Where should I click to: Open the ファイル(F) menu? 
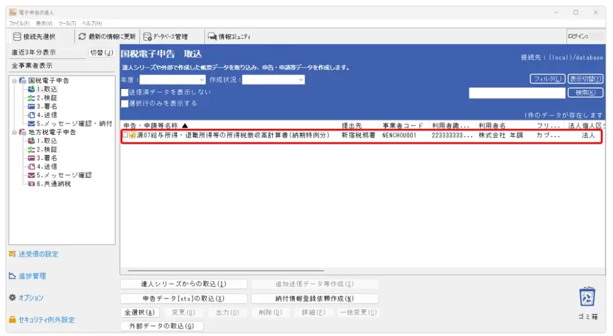coord(19,23)
